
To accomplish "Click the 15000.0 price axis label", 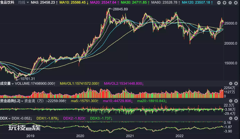I will pyautogui.click(x=231, y=63).
